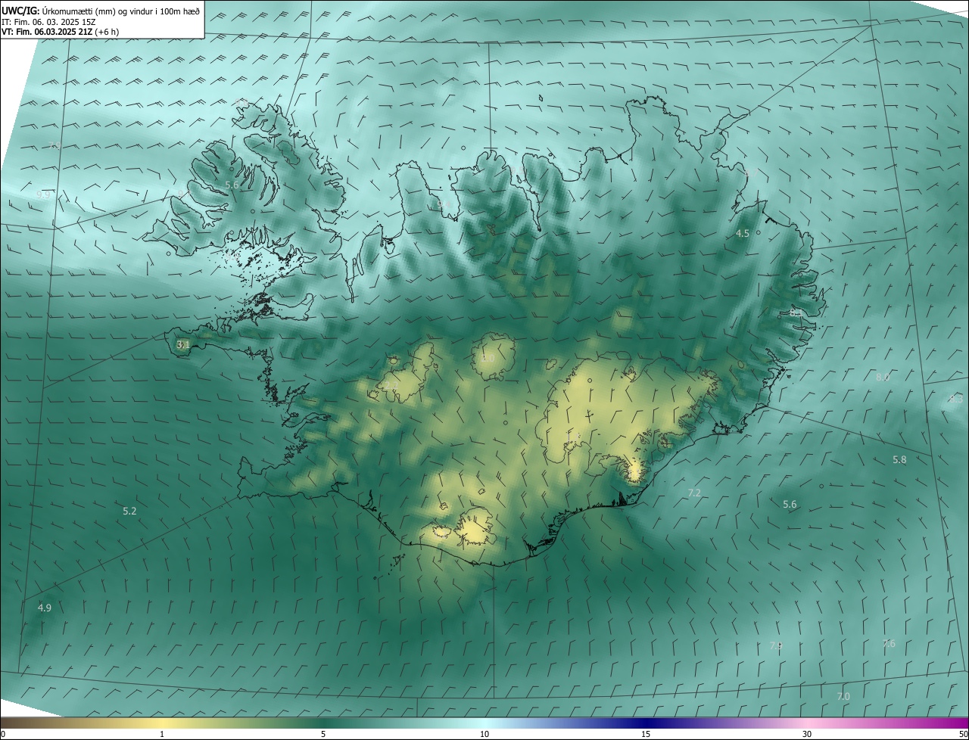Click the 5.2 value label on the map

129,511
